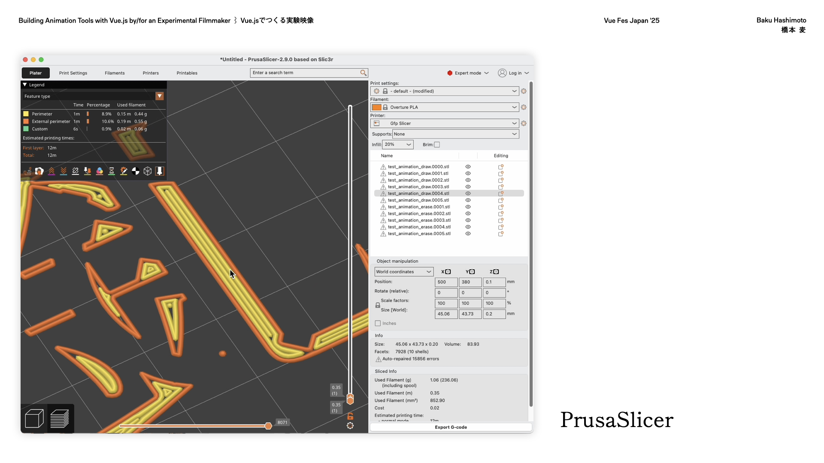Check the Inches checkbox

378,324
